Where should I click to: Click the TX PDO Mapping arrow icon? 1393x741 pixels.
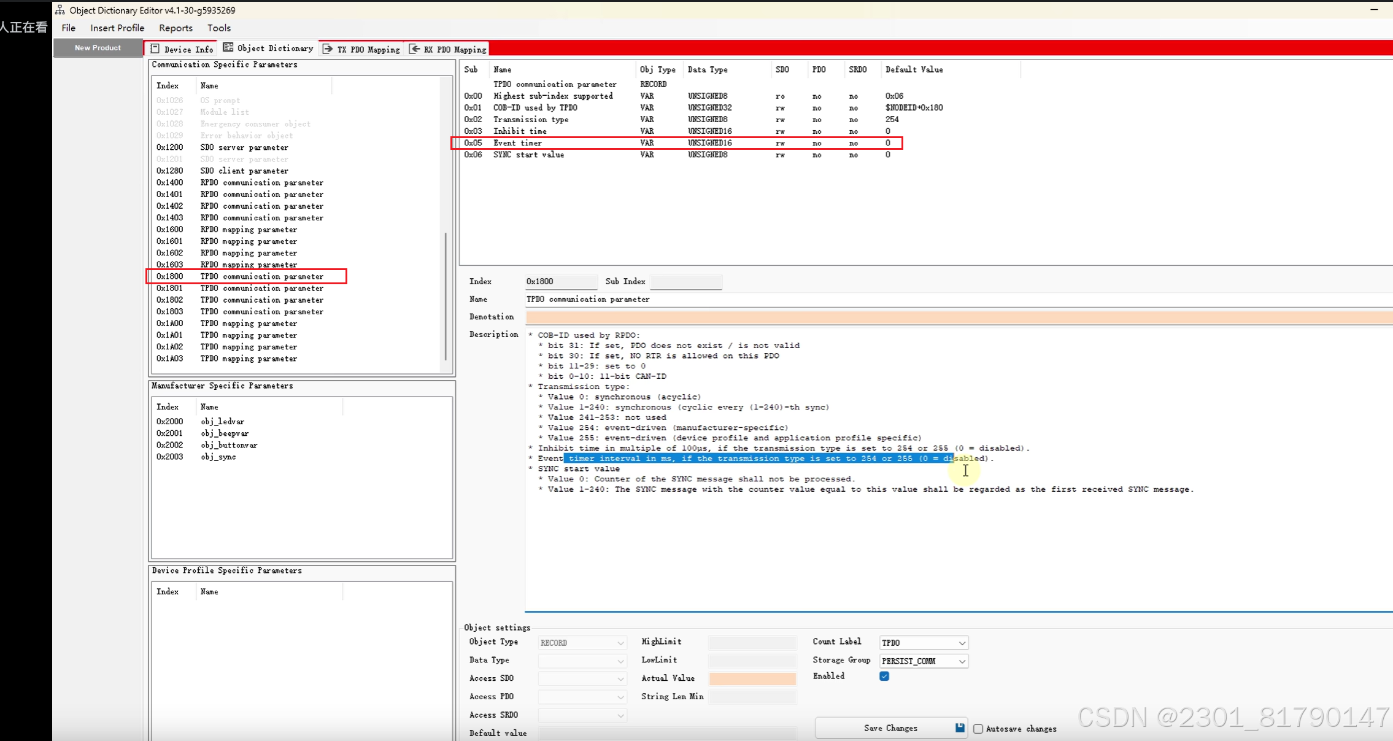328,49
